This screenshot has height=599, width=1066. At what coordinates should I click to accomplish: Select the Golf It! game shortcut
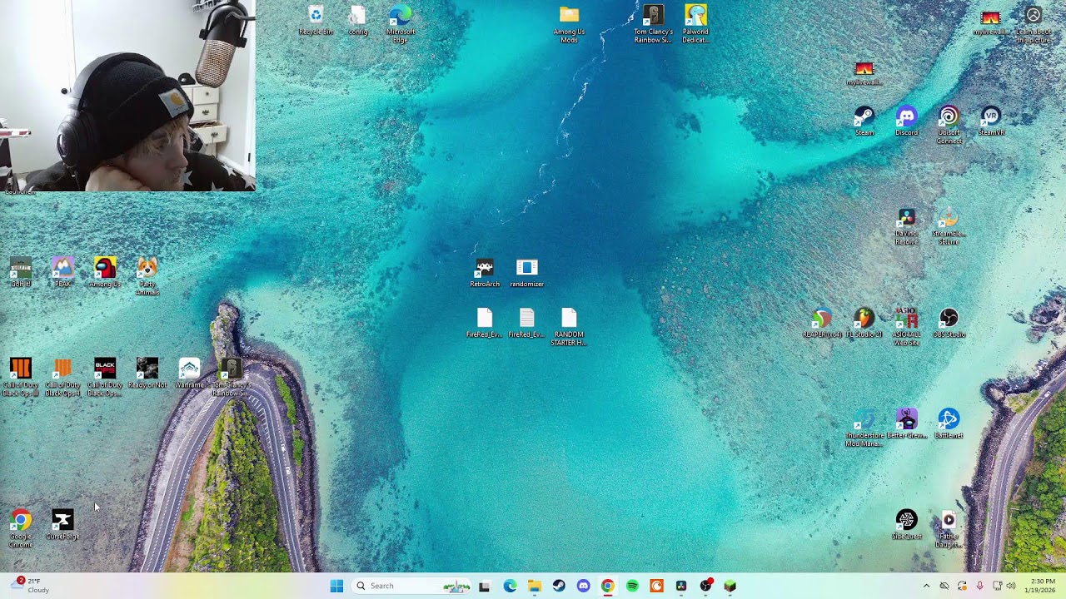[21, 273]
